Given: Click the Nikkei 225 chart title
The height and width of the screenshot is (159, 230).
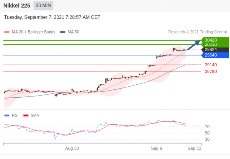Looking at the screenshot, I should pos(17,6).
